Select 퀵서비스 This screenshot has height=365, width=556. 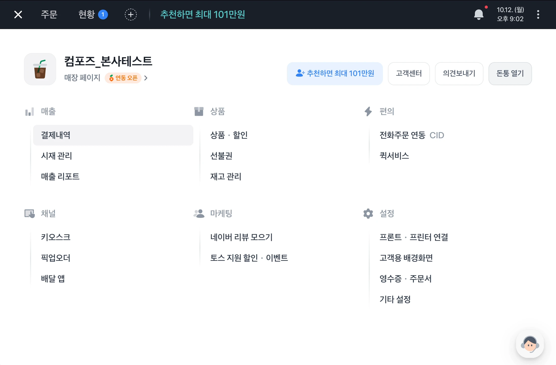click(x=394, y=156)
